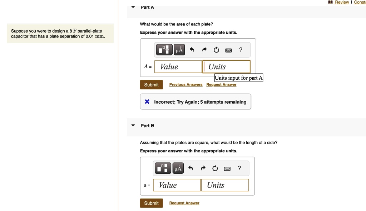
Task: Open templates tool in Part B toolbar
Action: (163, 168)
